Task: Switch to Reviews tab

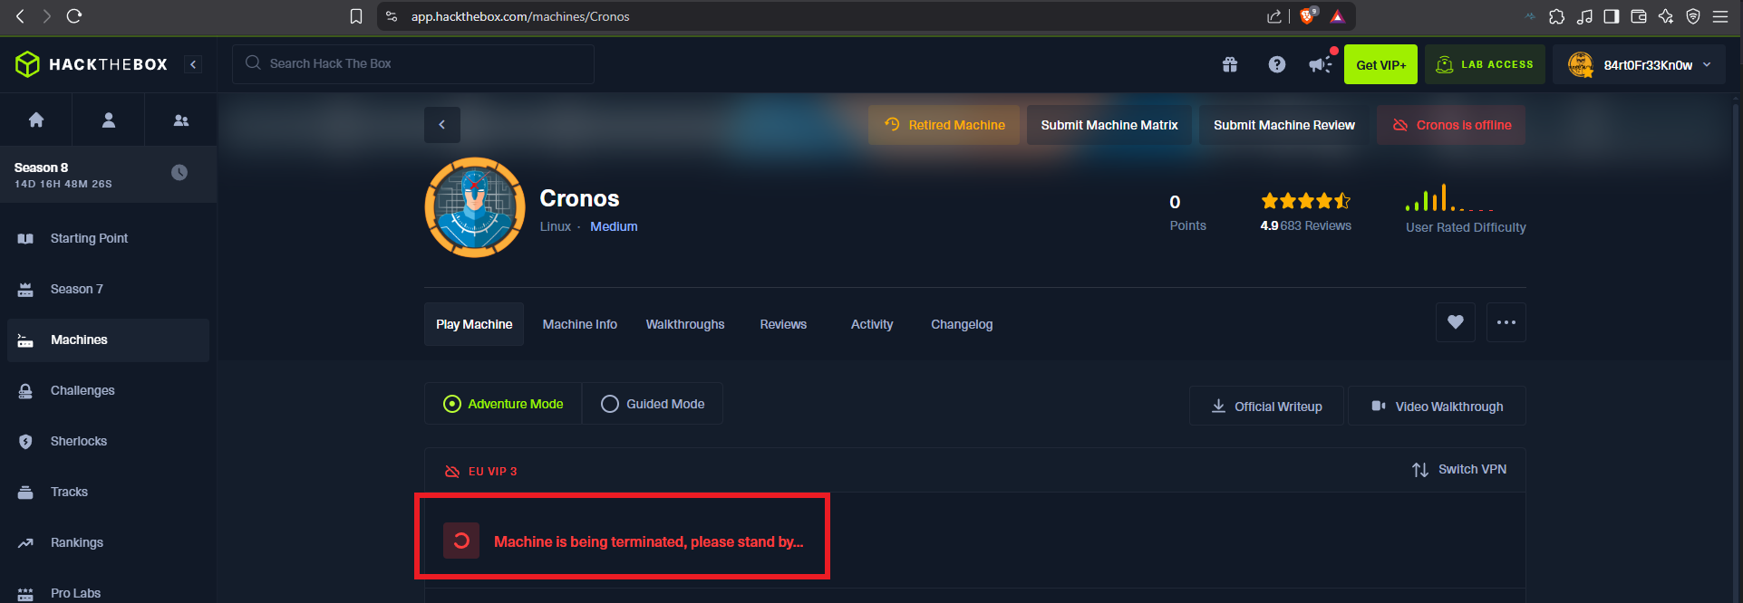Action: point(783,324)
